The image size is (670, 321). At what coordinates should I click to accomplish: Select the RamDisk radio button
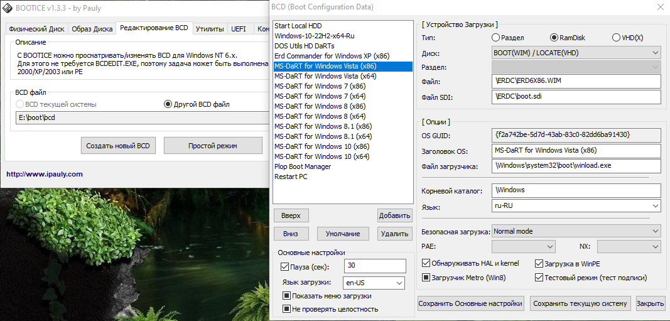tap(554, 38)
